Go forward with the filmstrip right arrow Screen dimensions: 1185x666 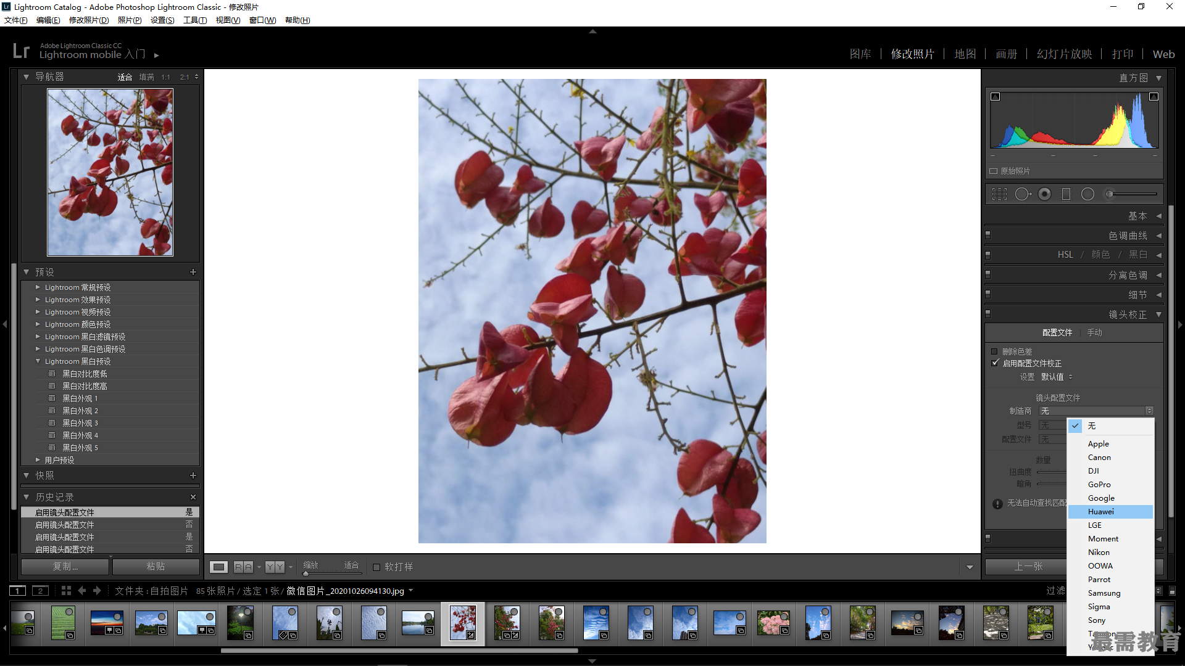click(97, 591)
